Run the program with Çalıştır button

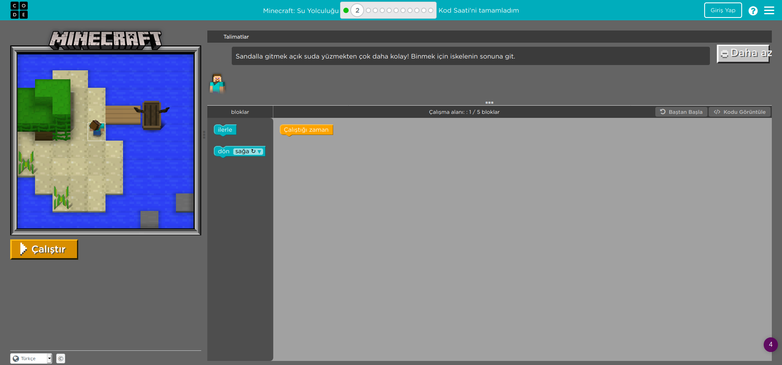click(x=44, y=249)
